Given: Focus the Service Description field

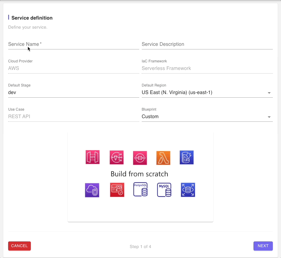Looking at the screenshot, I should pos(207,44).
